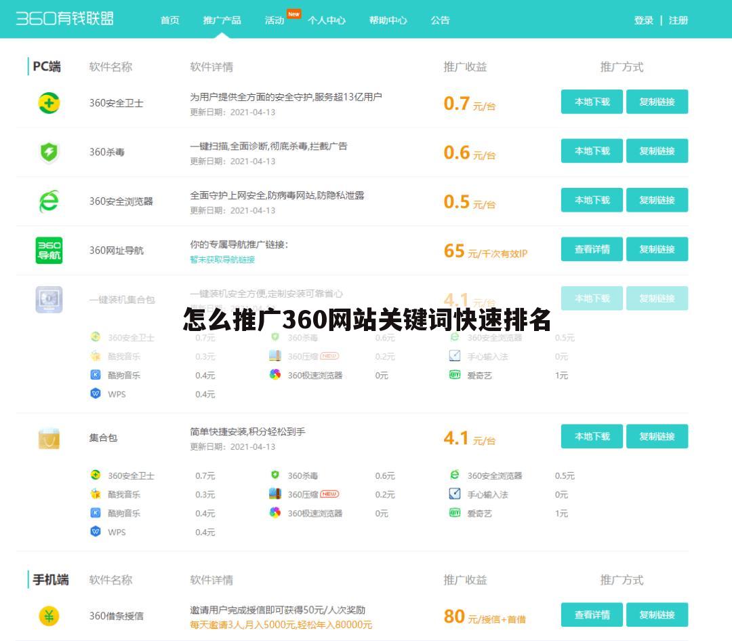Click 本地下载 for 360安全卫士
The image size is (732, 641).
pos(592,101)
